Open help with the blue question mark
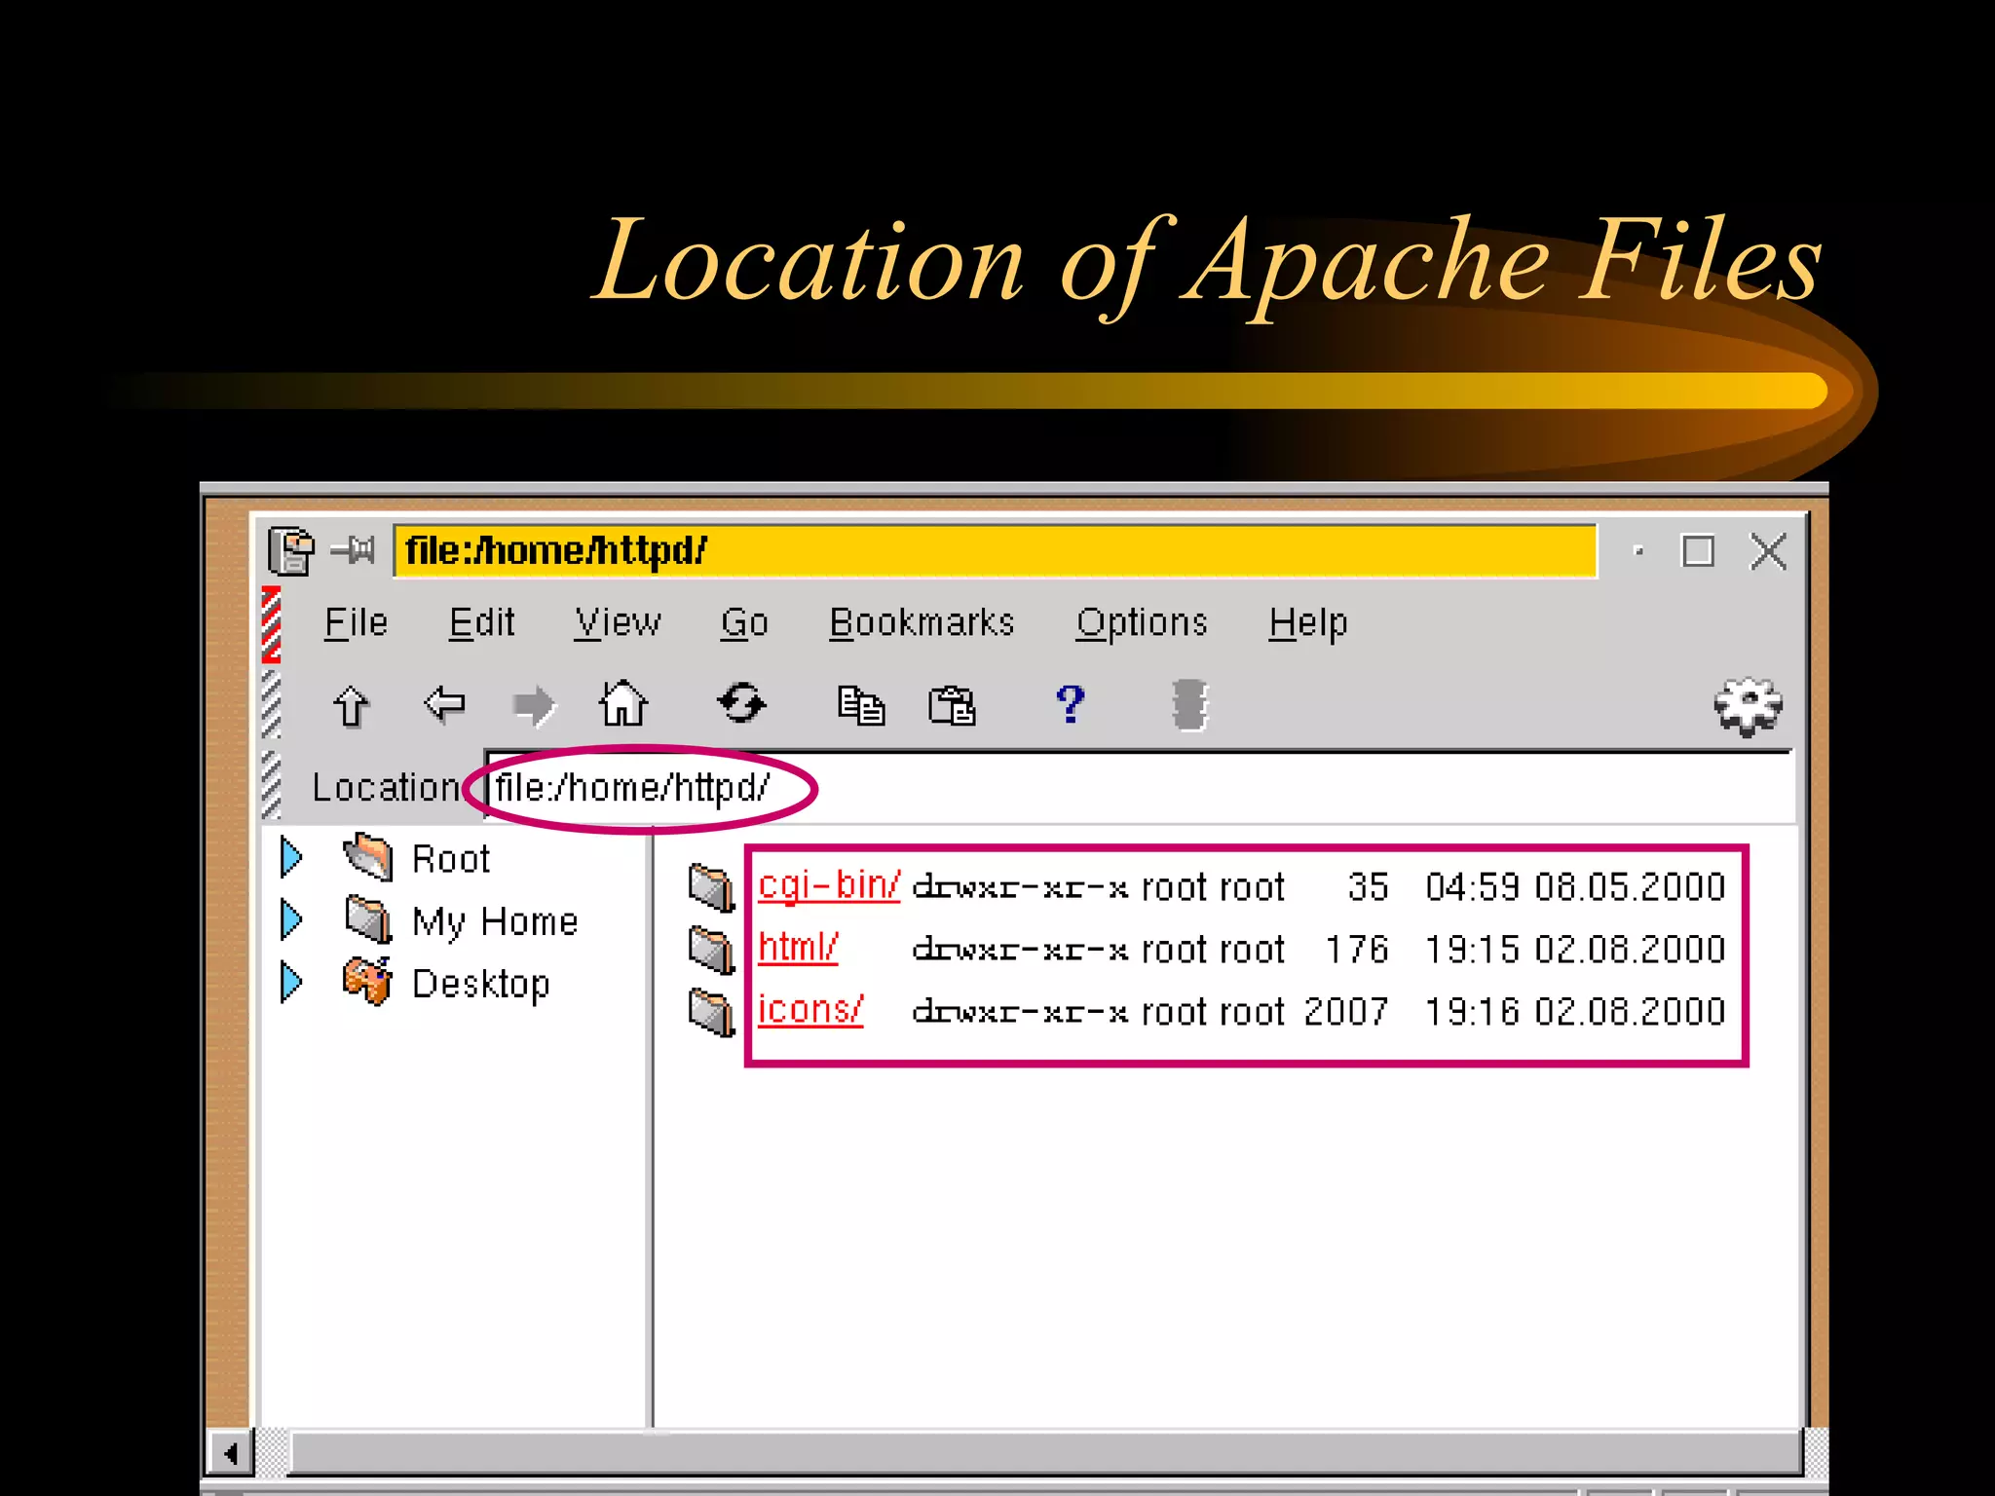1995x1496 pixels. pyautogui.click(x=1070, y=703)
